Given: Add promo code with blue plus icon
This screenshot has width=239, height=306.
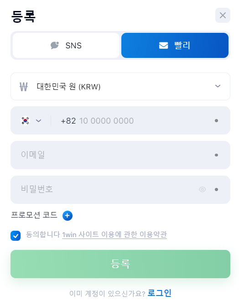Looking at the screenshot, I should point(68,216).
